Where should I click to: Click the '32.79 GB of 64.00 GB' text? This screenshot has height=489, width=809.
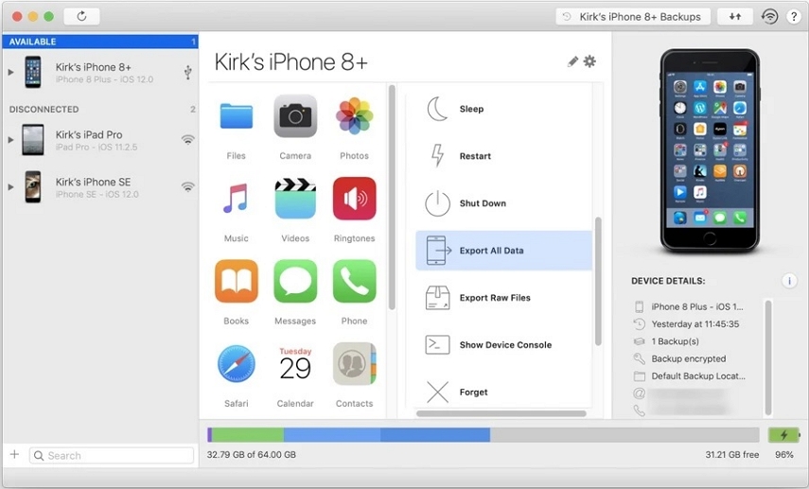point(252,454)
